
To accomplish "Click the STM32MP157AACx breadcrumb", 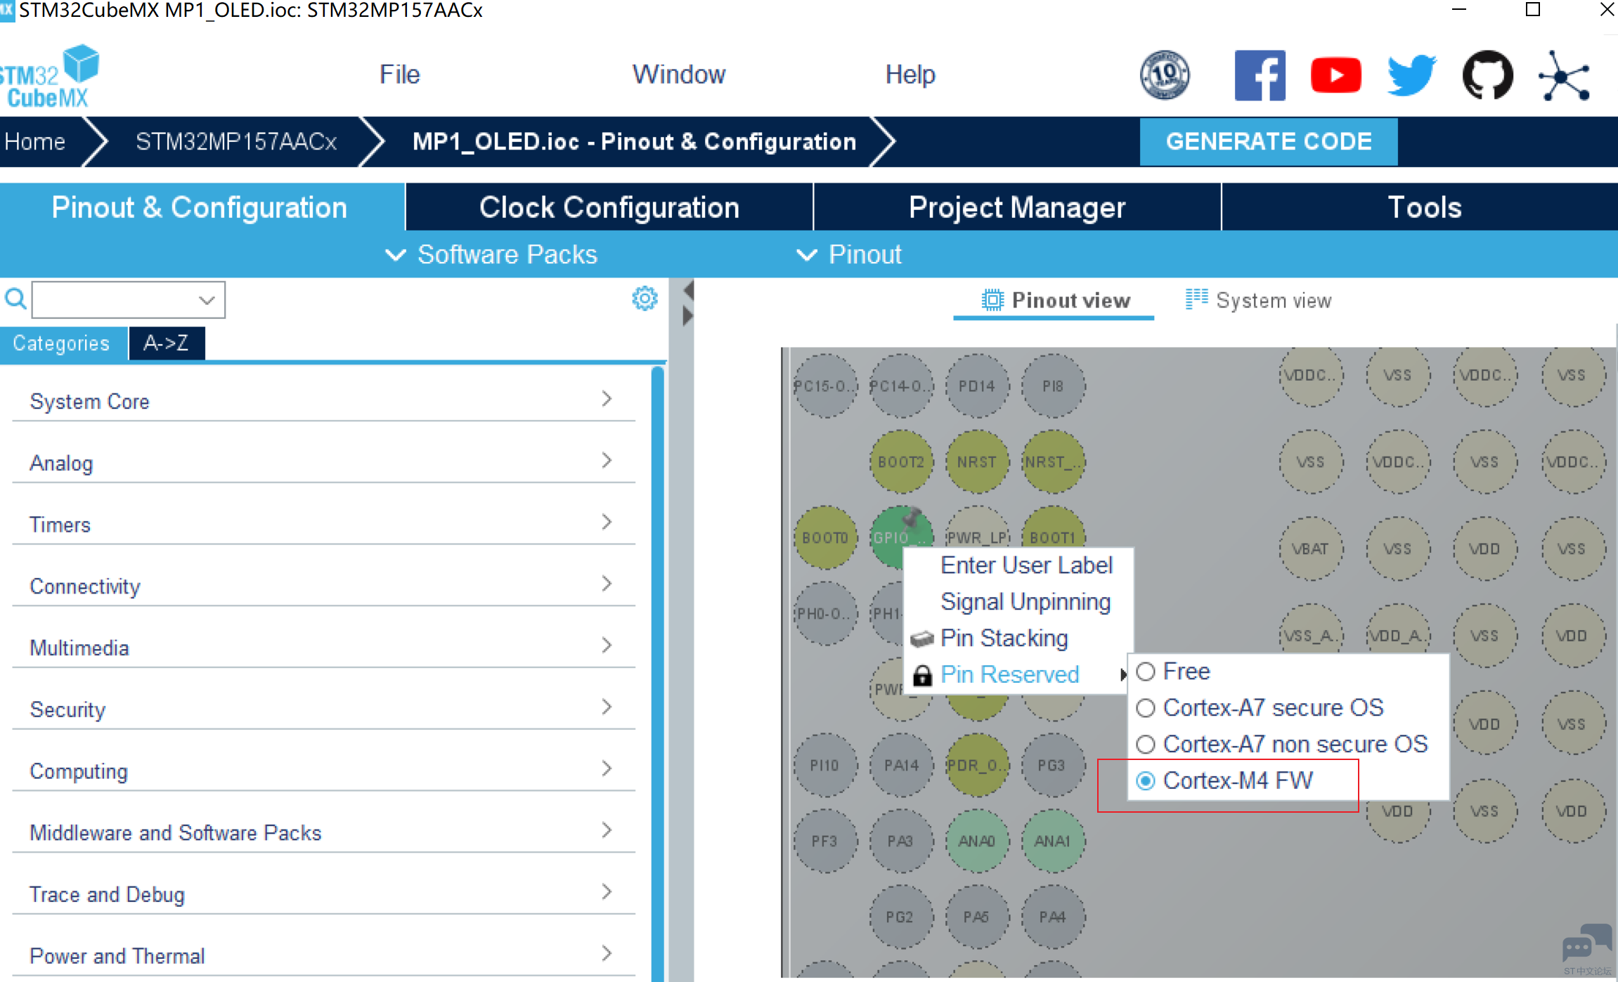I will coord(236,141).
